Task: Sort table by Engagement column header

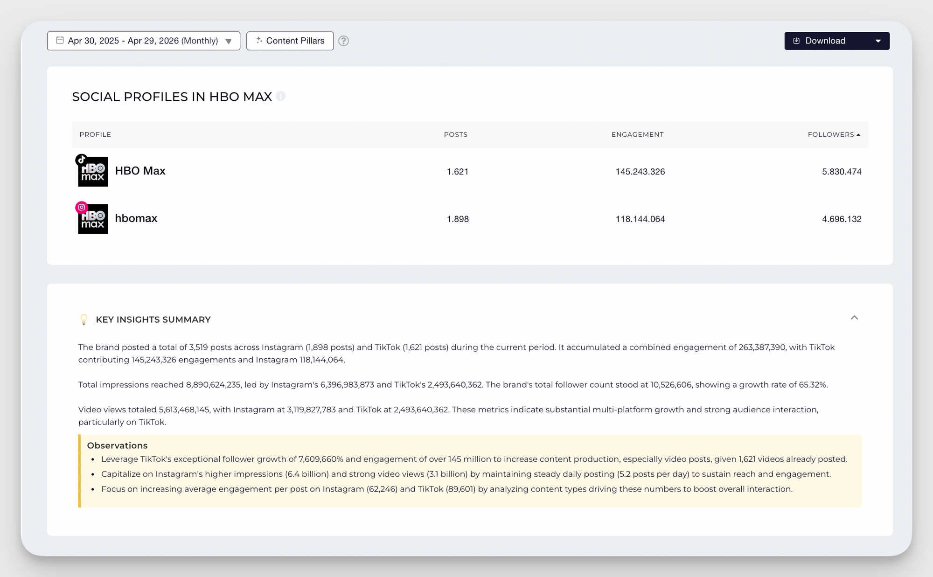Action: [637, 134]
